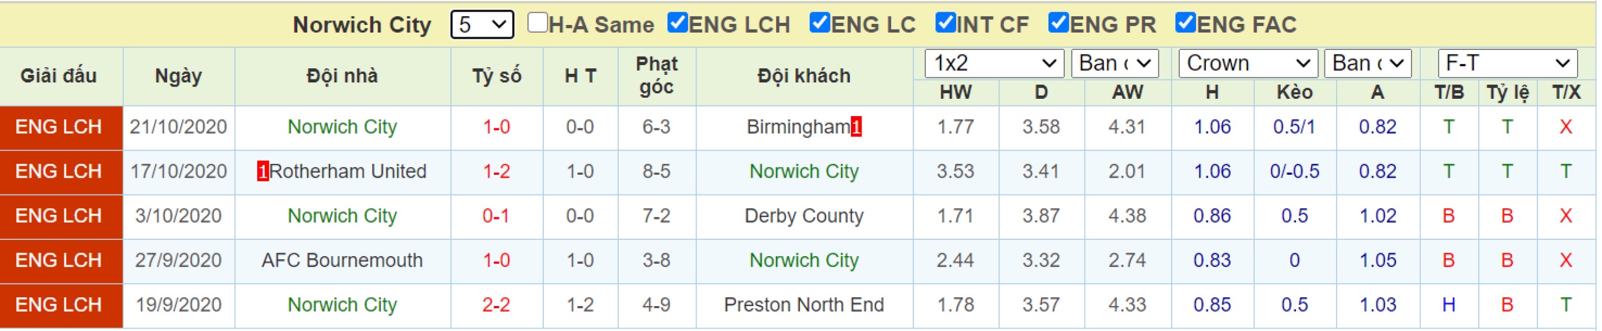The height and width of the screenshot is (331, 1602).
Task: Open the match count dropdown showing 5
Action: [x=483, y=25]
